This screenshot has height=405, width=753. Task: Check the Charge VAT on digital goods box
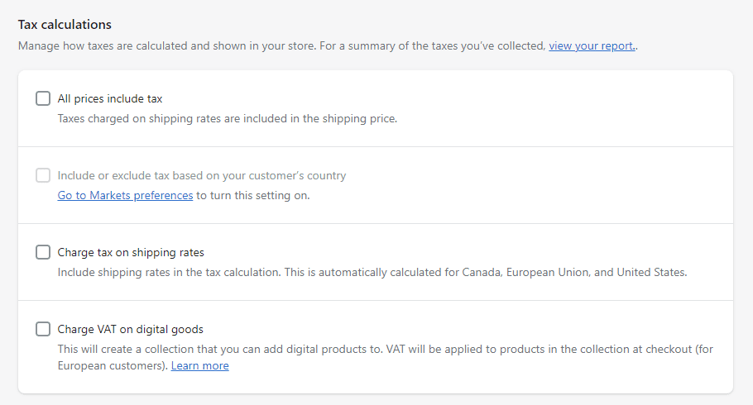[x=43, y=329]
